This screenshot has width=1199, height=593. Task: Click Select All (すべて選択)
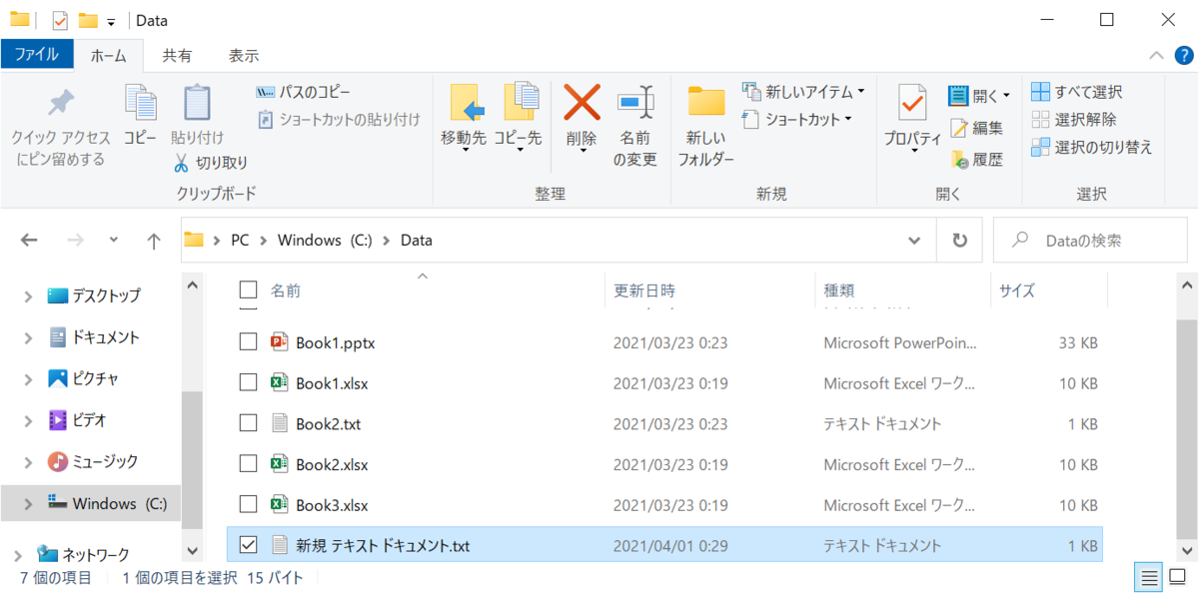coord(1077,92)
